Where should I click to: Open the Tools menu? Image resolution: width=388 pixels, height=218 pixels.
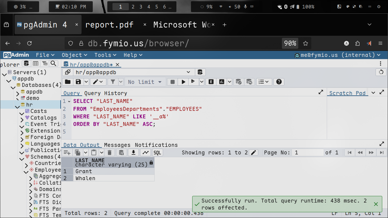pos(105,55)
